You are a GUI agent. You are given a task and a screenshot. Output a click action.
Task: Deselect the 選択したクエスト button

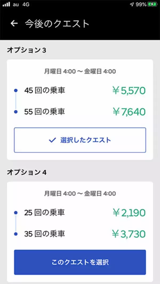click(80, 140)
